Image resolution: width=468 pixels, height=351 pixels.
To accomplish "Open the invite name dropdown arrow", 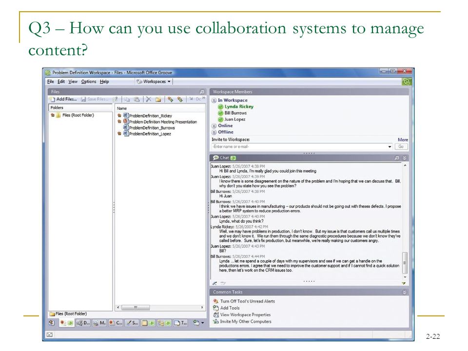I will [390, 147].
